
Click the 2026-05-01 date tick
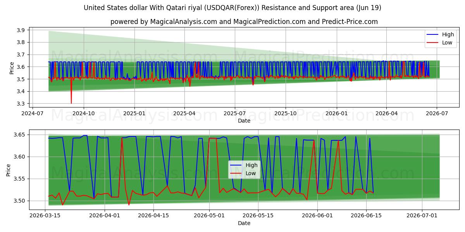pyautogui.click(x=210, y=216)
